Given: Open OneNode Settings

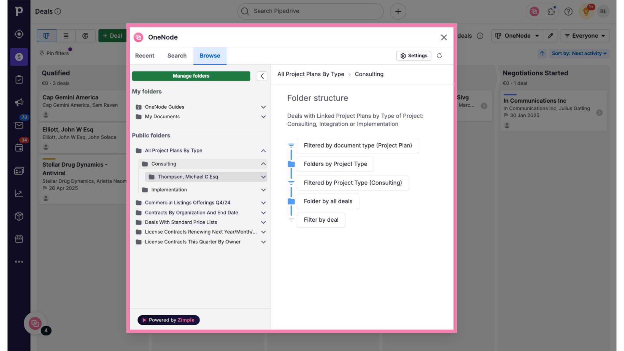Looking at the screenshot, I should tap(414, 56).
